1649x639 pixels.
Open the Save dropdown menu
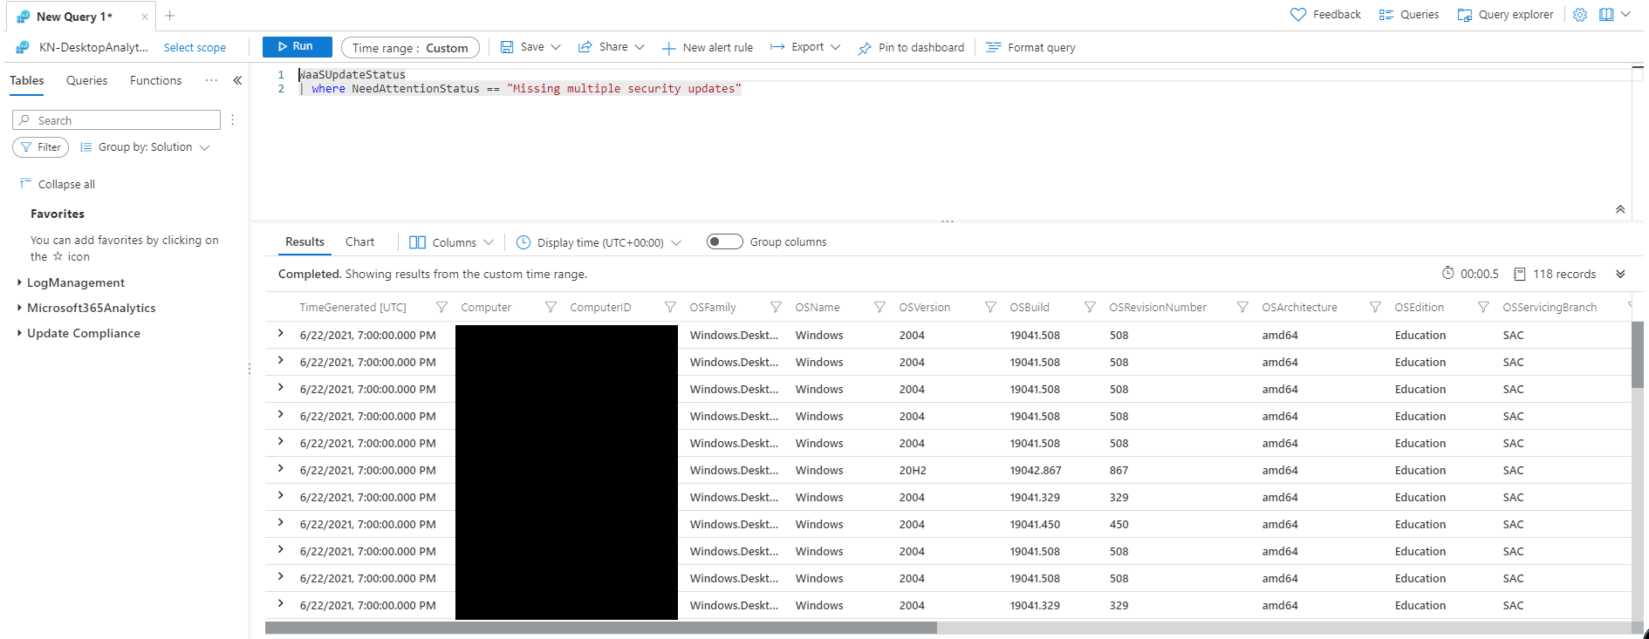click(x=530, y=47)
